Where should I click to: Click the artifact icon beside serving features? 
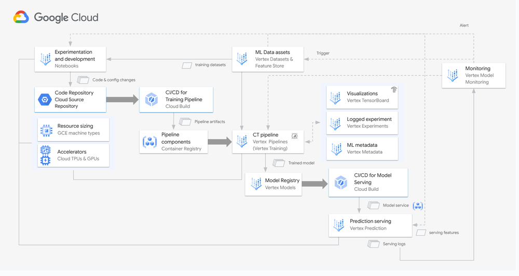click(421, 232)
